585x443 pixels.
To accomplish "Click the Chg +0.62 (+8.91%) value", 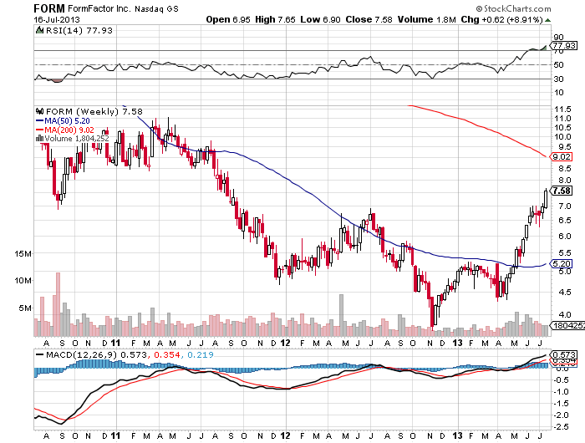I will (501, 19).
